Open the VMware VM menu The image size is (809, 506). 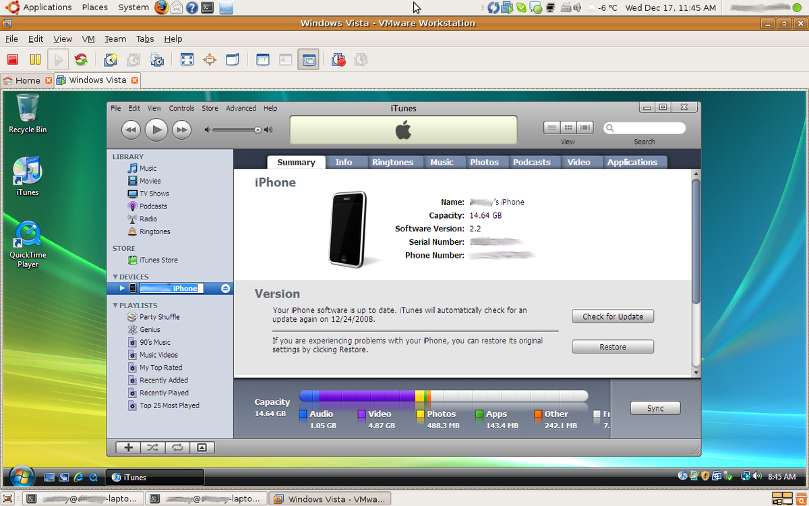click(x=88, y=39)
